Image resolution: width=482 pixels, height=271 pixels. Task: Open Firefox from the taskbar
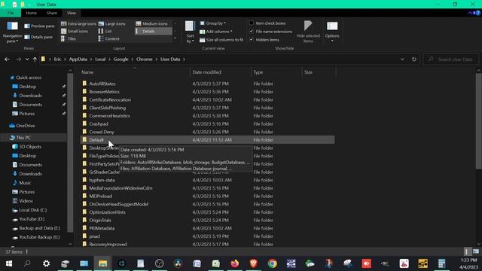point(234,263)
